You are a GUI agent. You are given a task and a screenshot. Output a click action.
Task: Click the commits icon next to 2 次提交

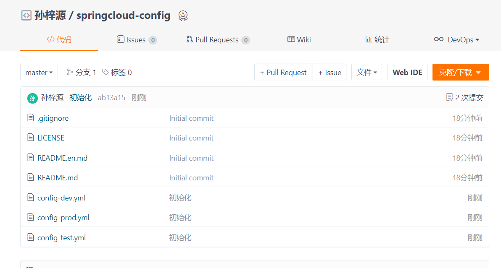click(x=449, y=97)
